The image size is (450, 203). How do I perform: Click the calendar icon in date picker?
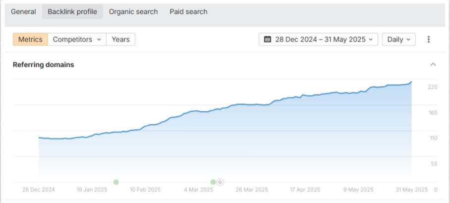(x=268, y=40)
